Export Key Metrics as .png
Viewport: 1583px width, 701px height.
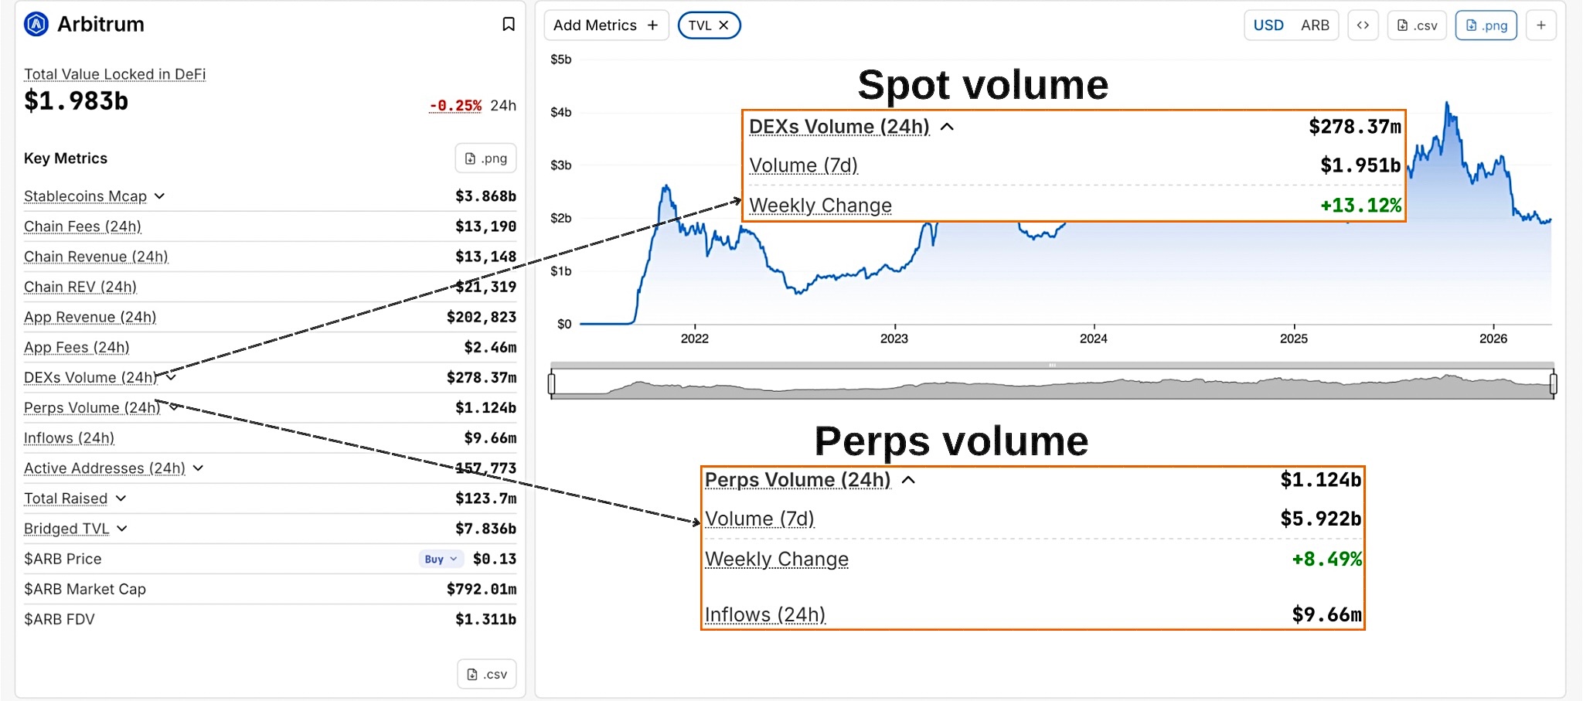[x=485, y=158]
